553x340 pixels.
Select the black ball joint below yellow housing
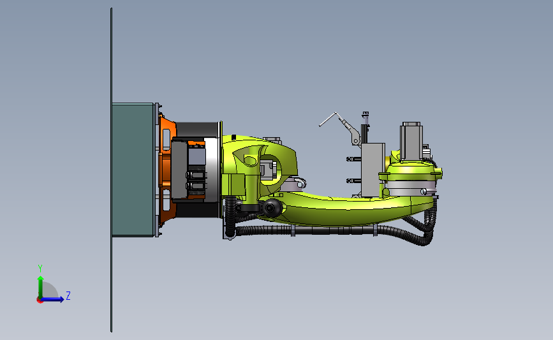point(272,207)
